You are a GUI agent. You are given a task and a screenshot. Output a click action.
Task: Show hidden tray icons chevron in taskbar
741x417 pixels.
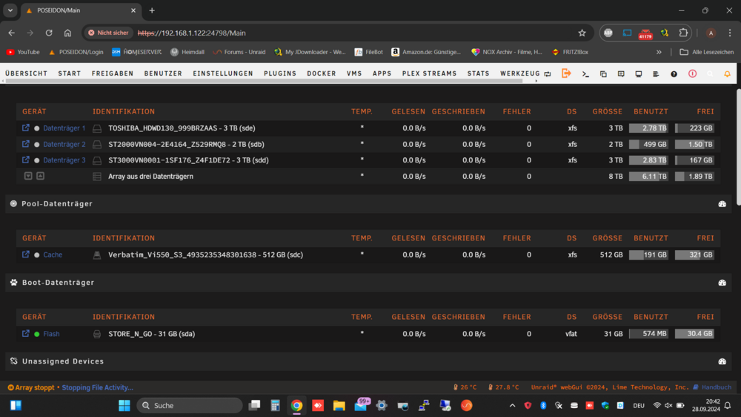tap(512, 406)
